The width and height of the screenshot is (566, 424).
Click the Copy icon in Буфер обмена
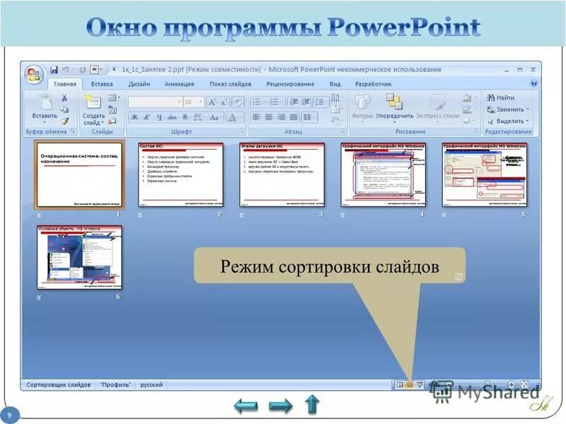[x=64, y=110]
